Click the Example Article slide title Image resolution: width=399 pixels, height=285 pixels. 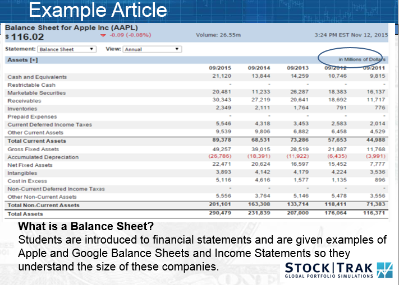[x=98, y=10]
